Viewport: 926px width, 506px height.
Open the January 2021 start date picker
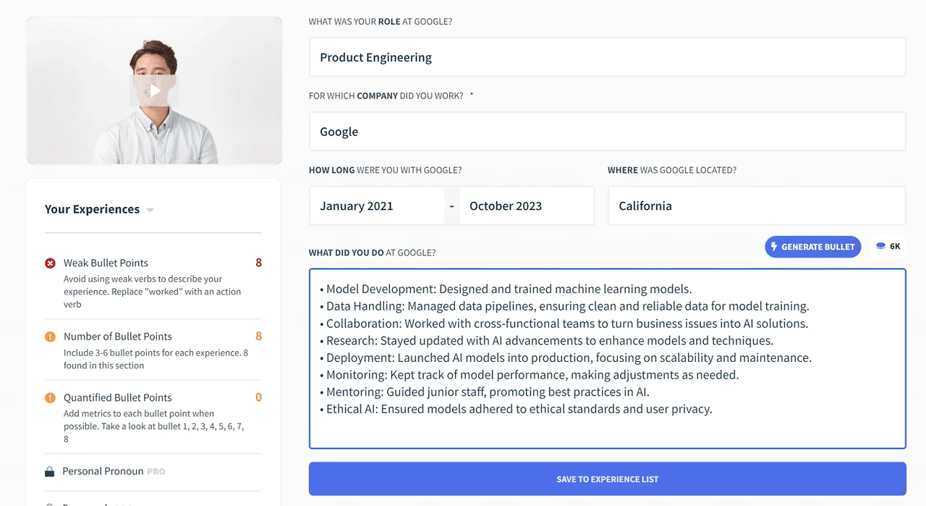pyautogui.click(x=377, y=206)
